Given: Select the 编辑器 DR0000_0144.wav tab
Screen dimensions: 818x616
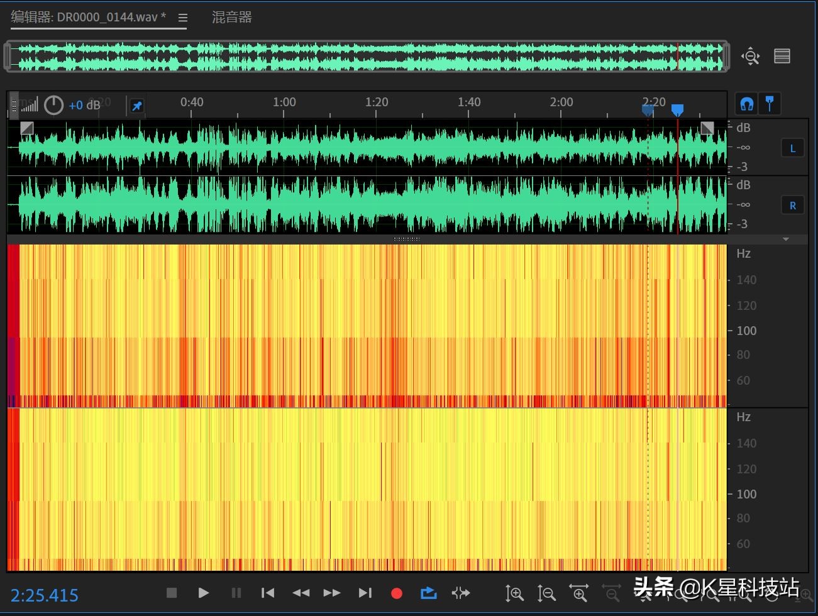Looking at the screenshot, I should click(x=88, y=18).
